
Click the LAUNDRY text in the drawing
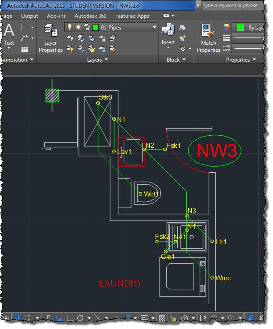[121, 283]
